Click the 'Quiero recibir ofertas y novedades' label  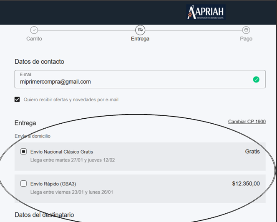coord(71,100)
